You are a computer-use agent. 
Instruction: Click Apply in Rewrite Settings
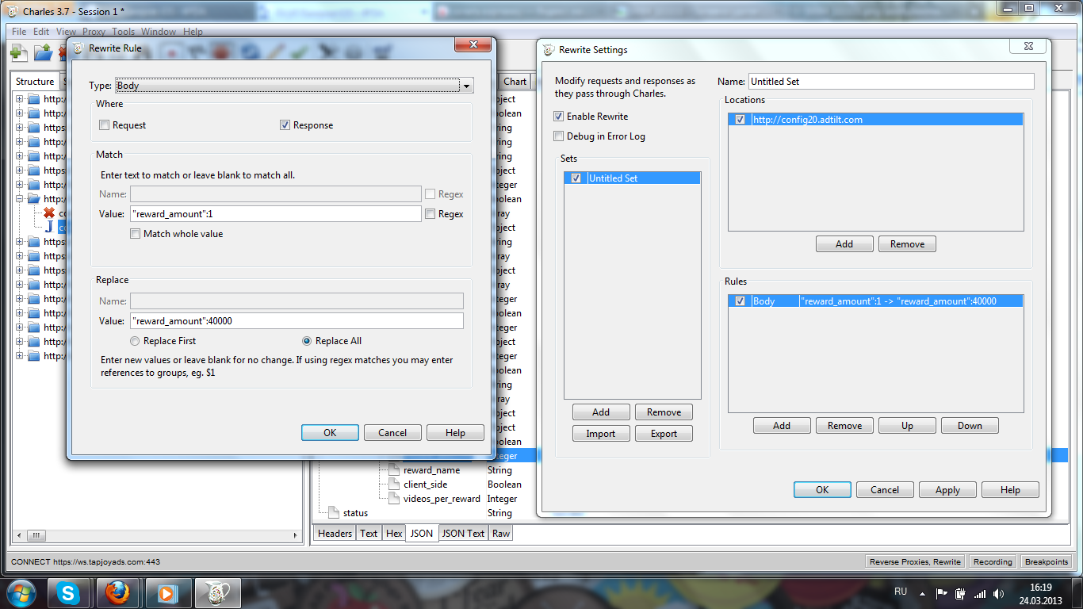point(947,490)
